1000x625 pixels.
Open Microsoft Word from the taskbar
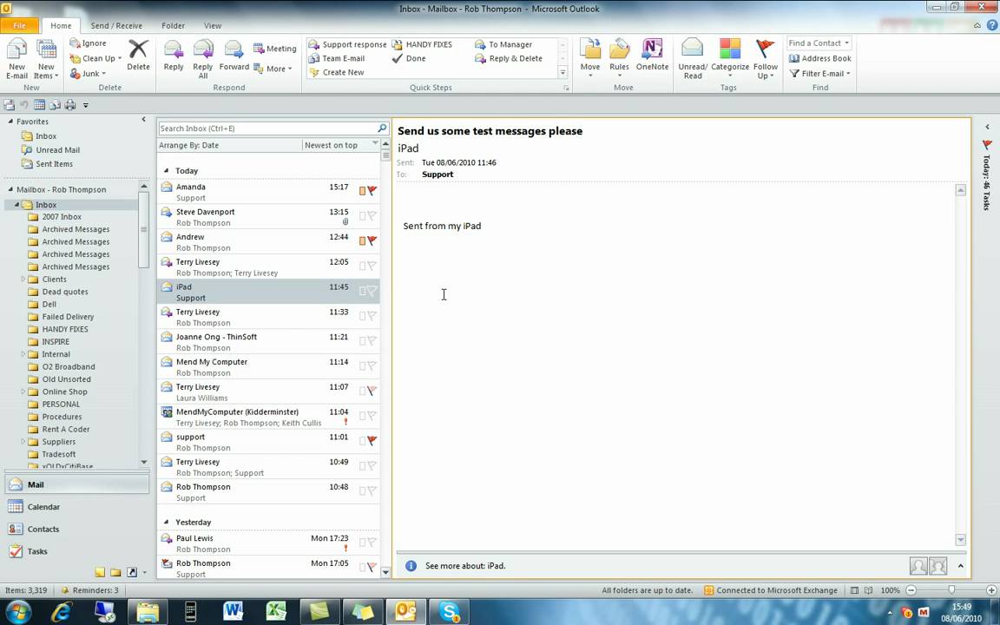coord(234,611)
